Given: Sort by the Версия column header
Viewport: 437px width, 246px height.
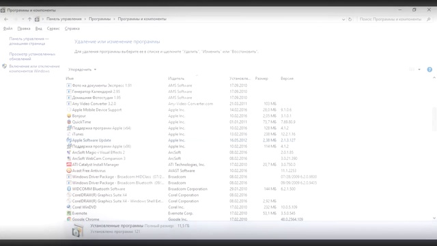Looking at the screenshot, I should tap(287, 79).
